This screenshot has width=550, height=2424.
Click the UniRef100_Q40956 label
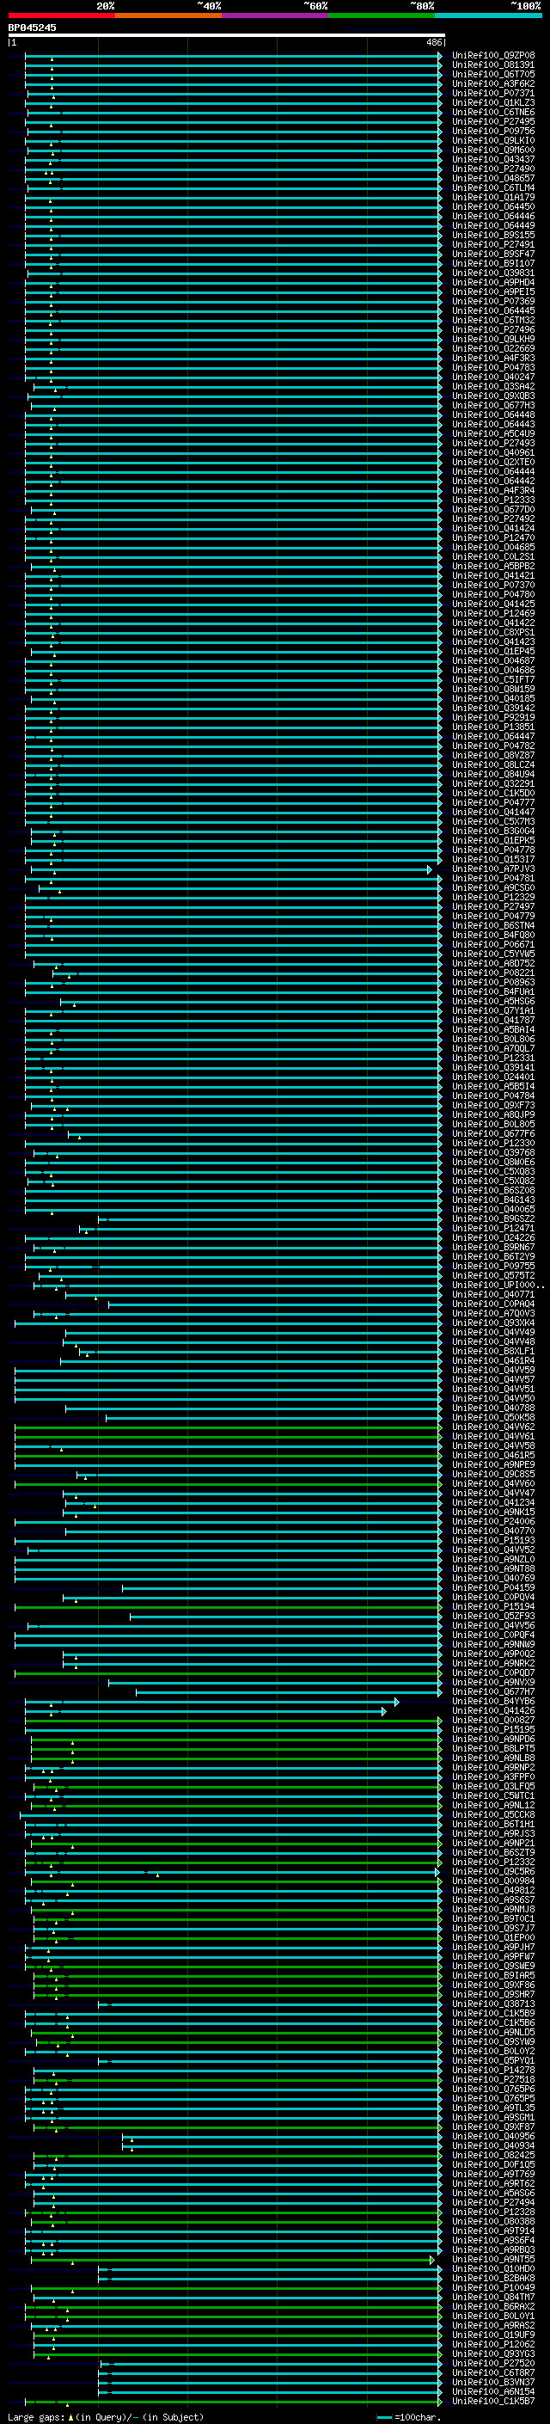492,2136
